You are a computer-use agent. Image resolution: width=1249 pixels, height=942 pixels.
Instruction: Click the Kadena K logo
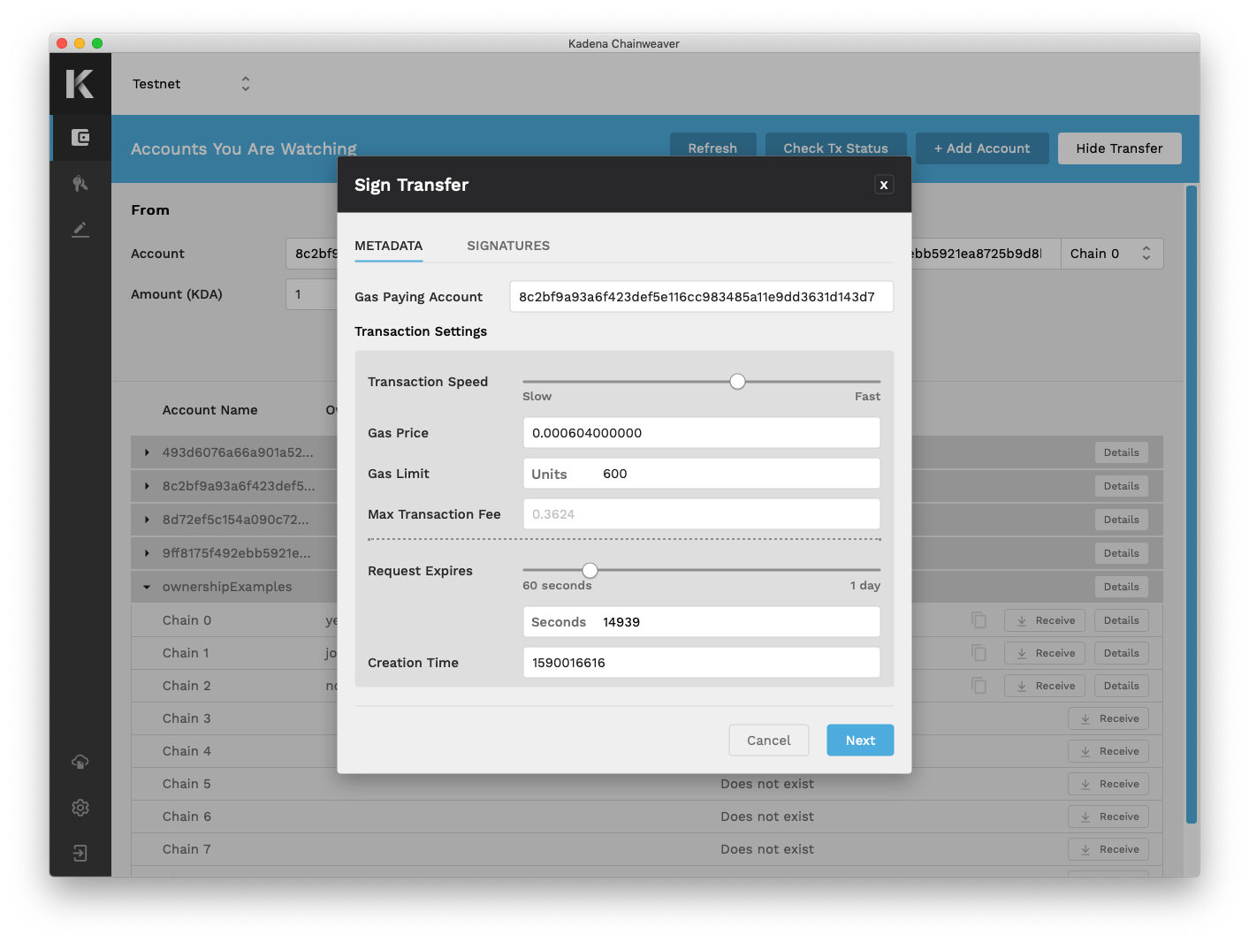(80, 84)
